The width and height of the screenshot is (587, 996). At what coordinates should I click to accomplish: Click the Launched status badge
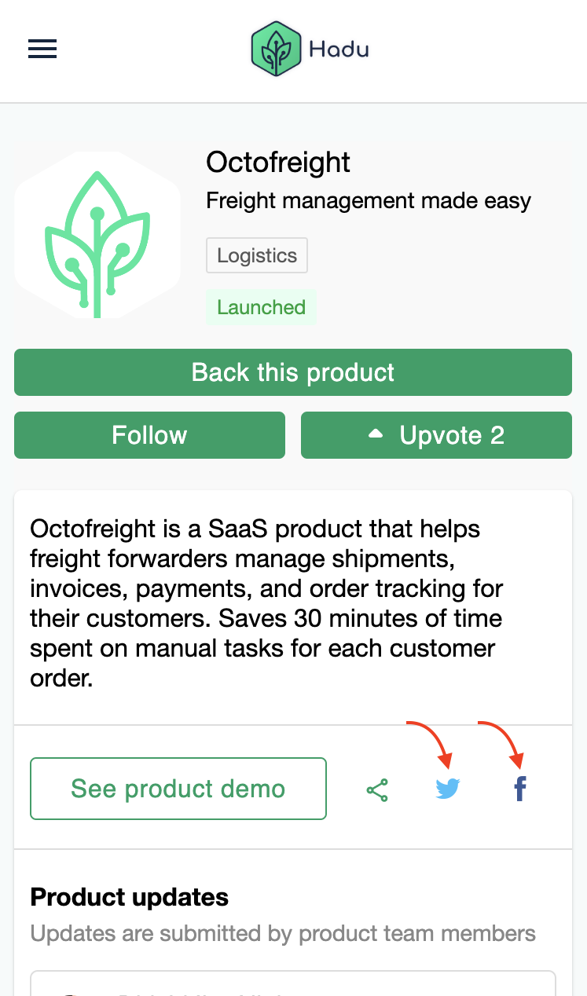pyautogui.click(x=261, y=307)
